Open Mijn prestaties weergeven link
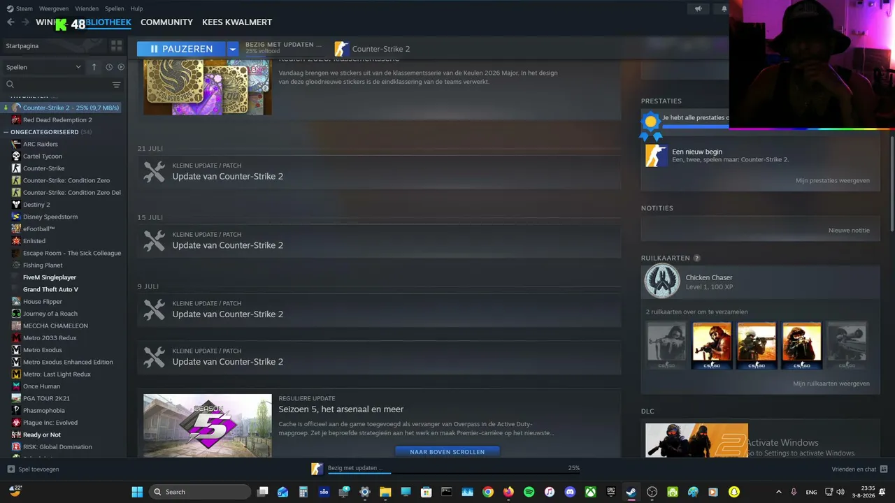The height and width of the screenshot is (503, 895). (x=832, y=180)
